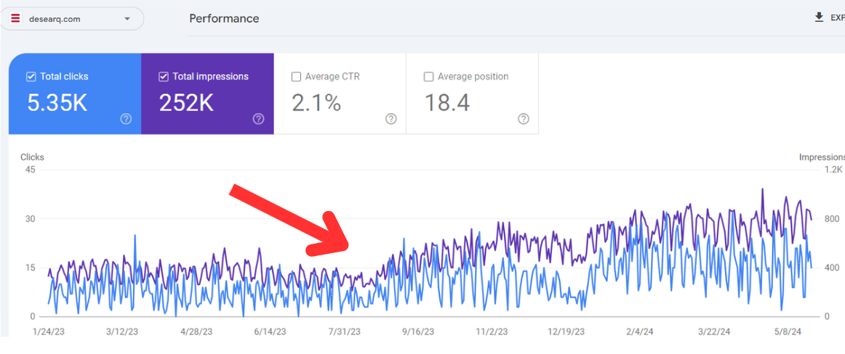This screenshot has width=845, height=354.
Task: Open help icon on Total impressions card
Action: tap(258, 119)
